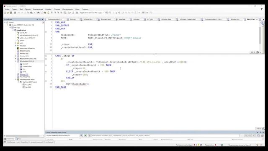Select the Устройства bottom tab
Screen dimensions: 268x151
tap(9, 139)
